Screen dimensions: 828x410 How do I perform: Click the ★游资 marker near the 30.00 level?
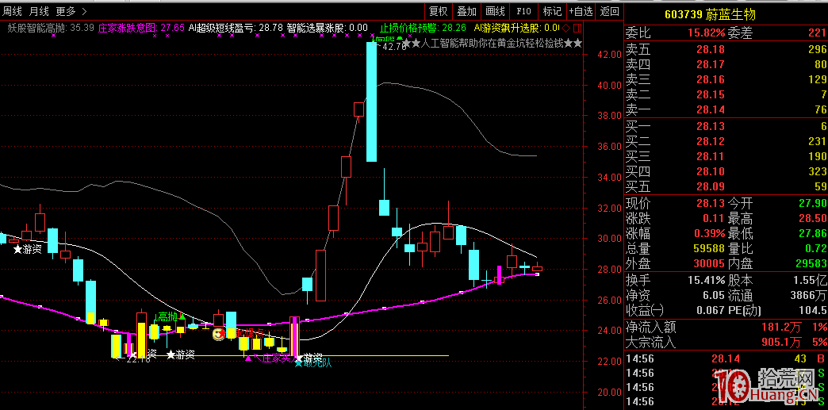pyautogui.click(x=29, y=249)
